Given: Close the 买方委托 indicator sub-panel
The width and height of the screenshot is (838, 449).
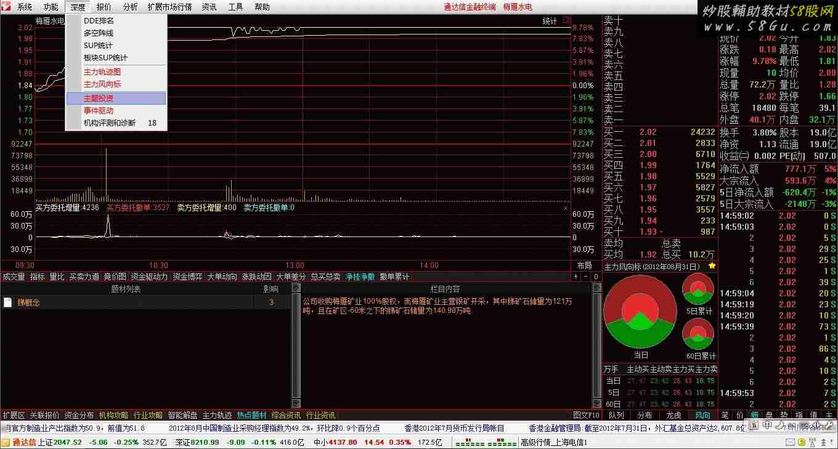Looking at the screenshot, I should click(566, 208).
